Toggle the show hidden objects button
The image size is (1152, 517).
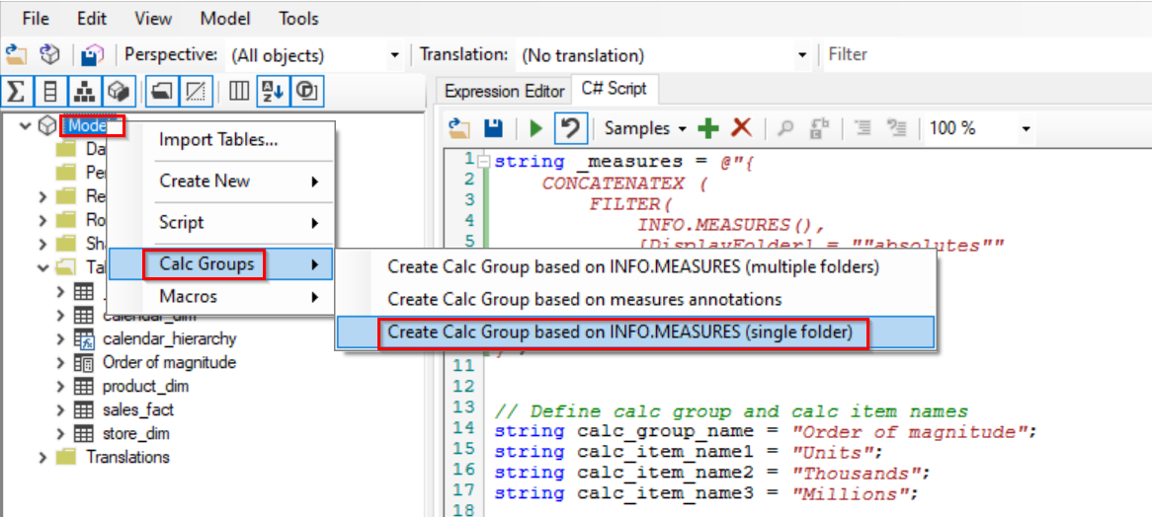pyautogui.click(x=197, y=91)
